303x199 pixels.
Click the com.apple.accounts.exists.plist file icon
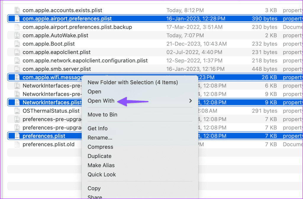click(17, 10)
